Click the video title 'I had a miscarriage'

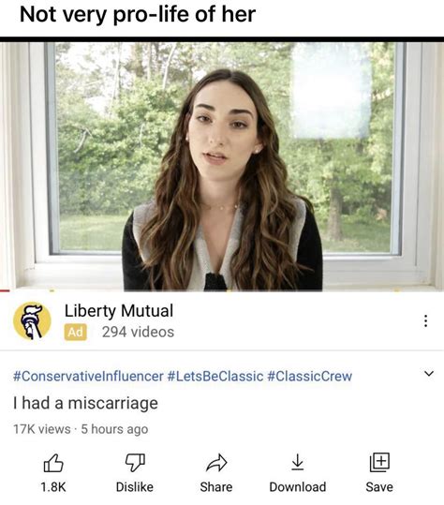(85, 404)
